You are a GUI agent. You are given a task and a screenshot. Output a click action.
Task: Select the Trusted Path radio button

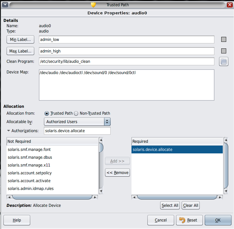(x=47, y=113)
